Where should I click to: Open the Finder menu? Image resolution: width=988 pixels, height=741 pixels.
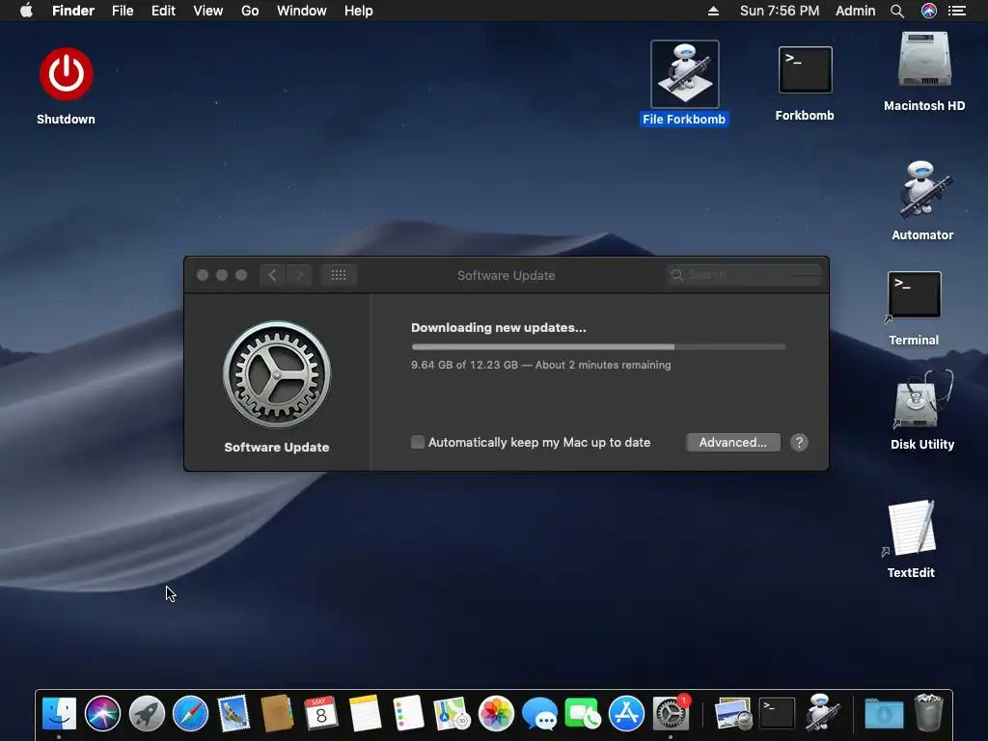coord(73,11)
